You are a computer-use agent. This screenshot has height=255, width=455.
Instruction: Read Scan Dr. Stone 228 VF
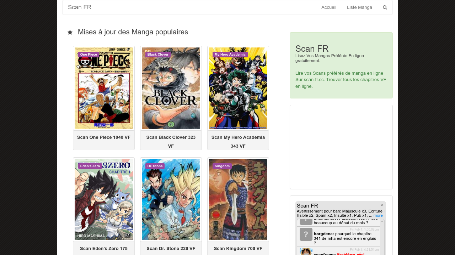(x=171, y=249)
